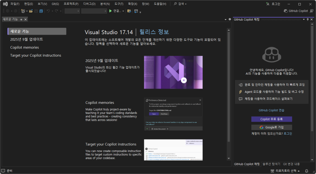The height and width of the screenshot is (174, 316).
Task: Click the lightning bolt Agent mode icon
Action: coord(240,92)
